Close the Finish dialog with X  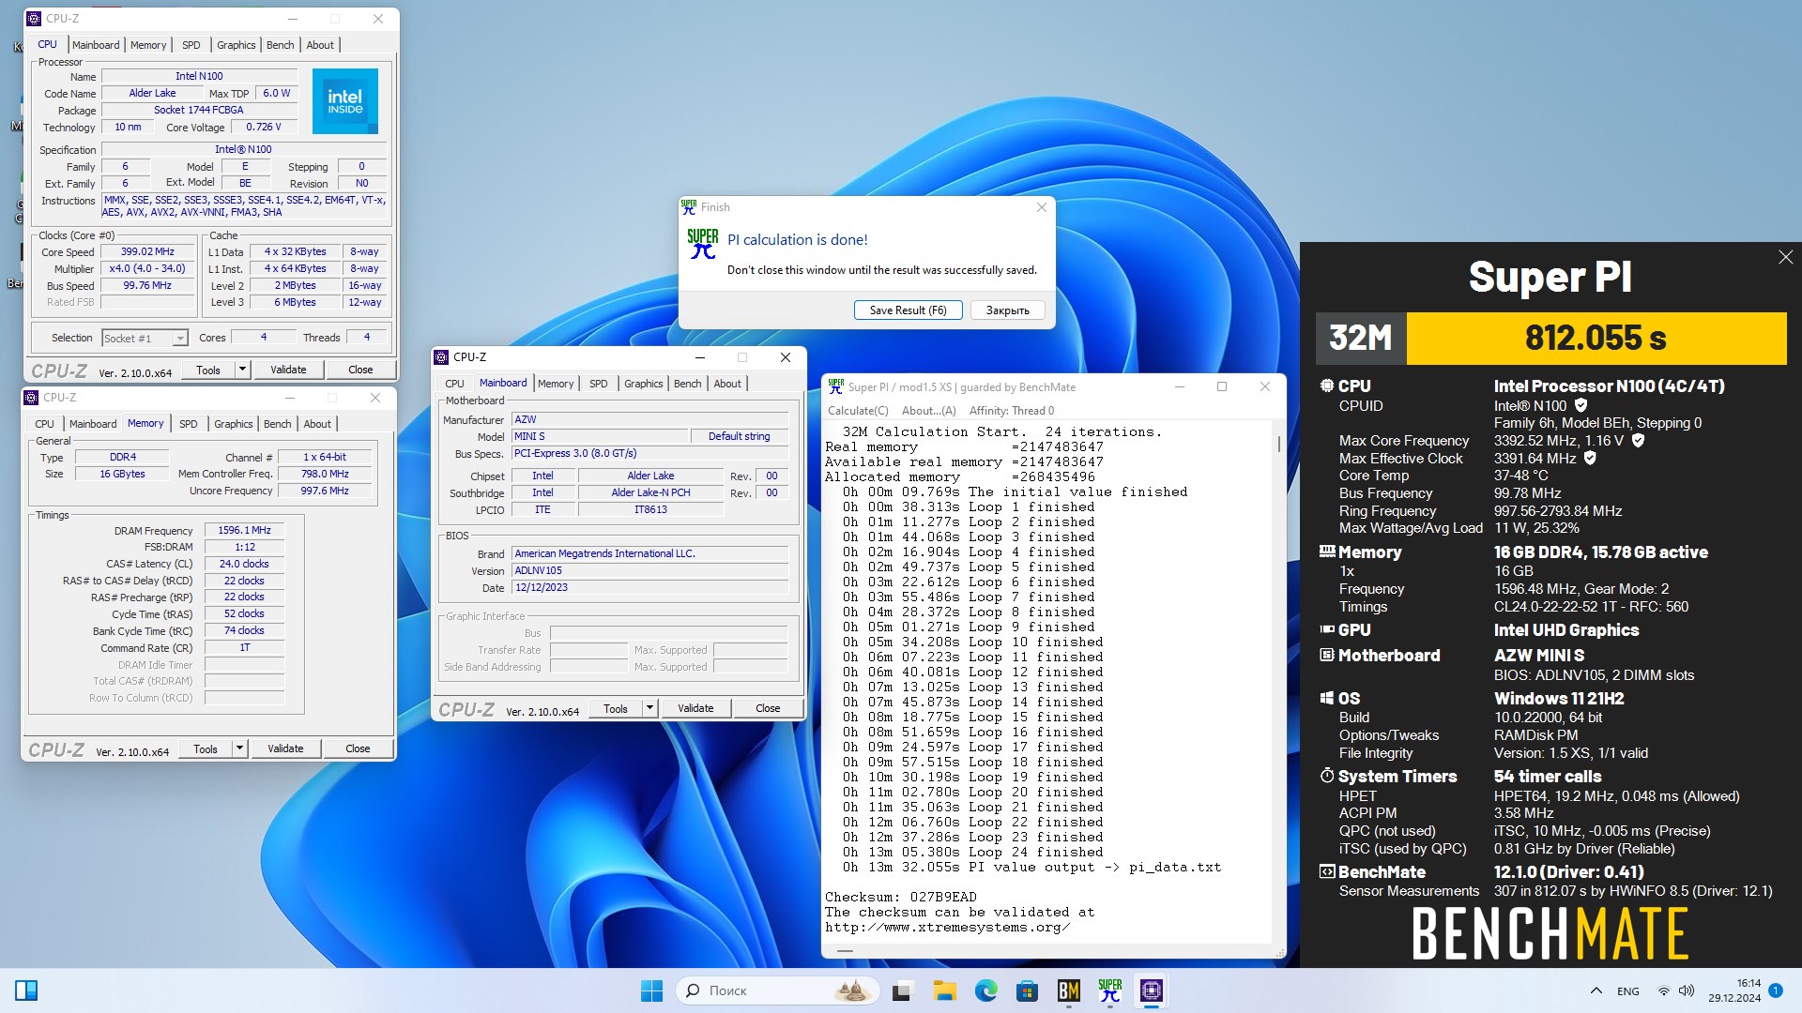click(x=1041, y=207)
